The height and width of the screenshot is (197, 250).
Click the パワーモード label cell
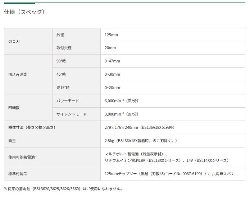76,101
